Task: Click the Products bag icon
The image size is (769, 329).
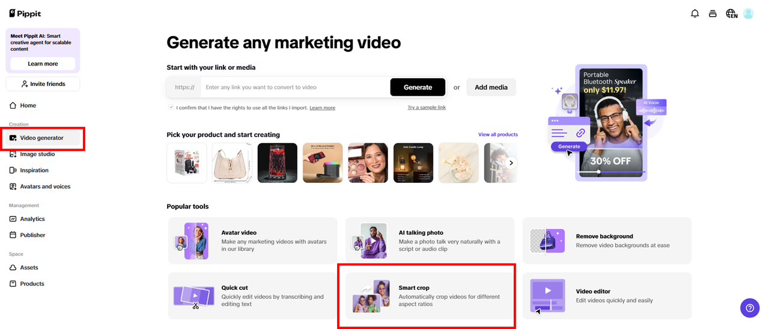Action: 13,284
